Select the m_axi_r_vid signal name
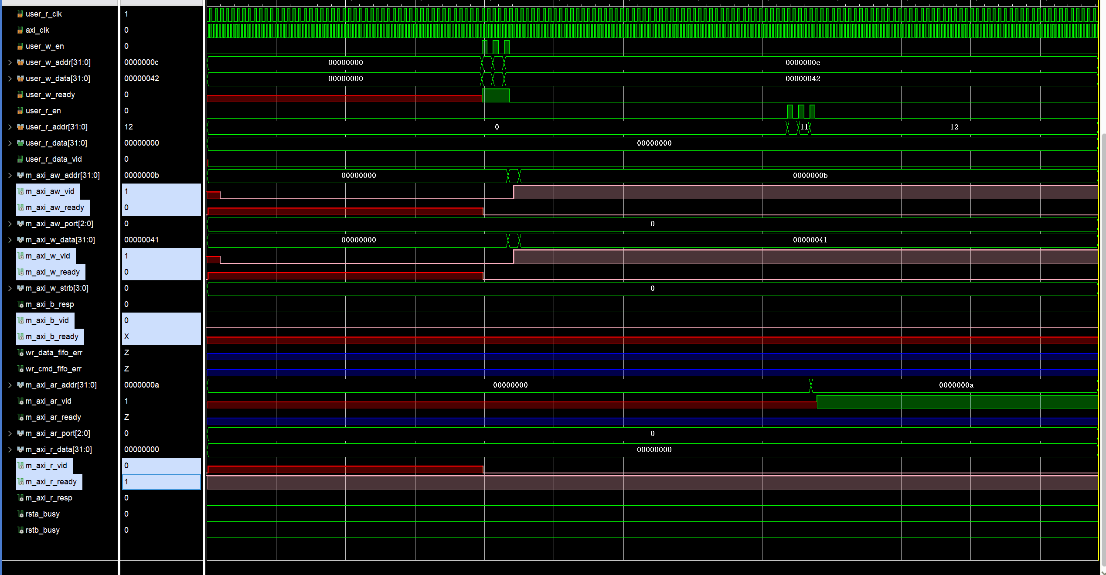Screen dimensions: 1106x575 tap(46, 466)
